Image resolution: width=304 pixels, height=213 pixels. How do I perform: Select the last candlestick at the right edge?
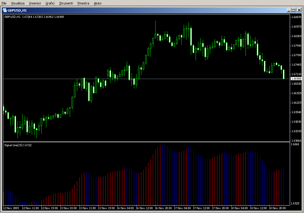click(x=284, y=74)
